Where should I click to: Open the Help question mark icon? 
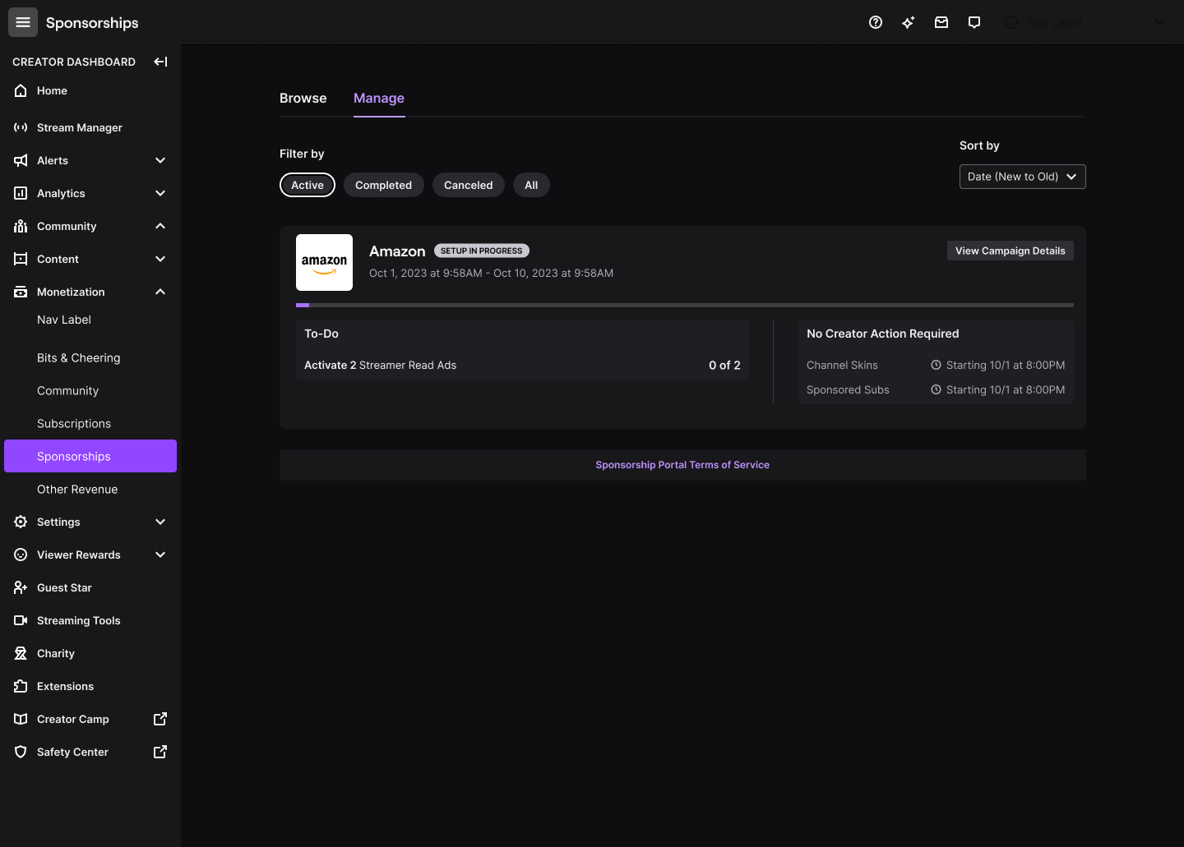[876, 22]
